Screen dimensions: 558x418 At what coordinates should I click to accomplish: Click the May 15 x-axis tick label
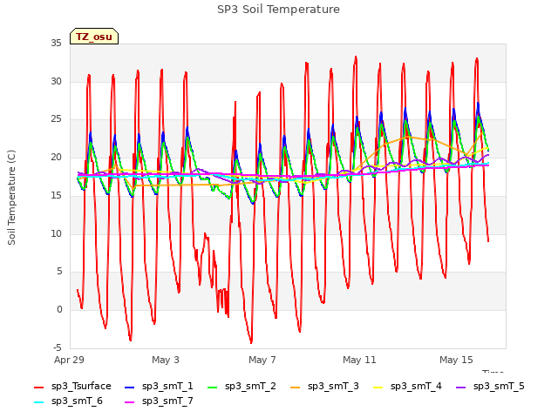click(x=456, y=360)
